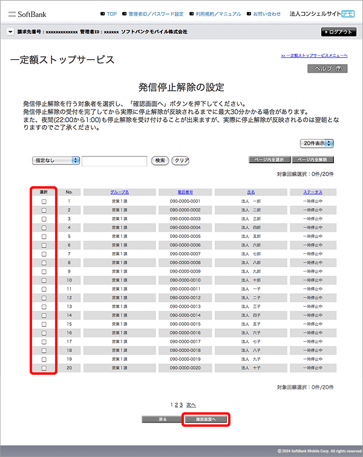Tick the checkbox for row 19
Screen dimensions: 363x457
(44, 359)
